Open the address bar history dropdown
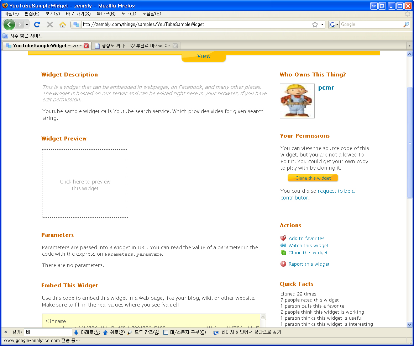The width and height of the screenshot is (414, 346). [323, 25]
